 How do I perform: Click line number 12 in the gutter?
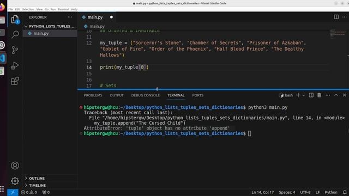point(89,43)
